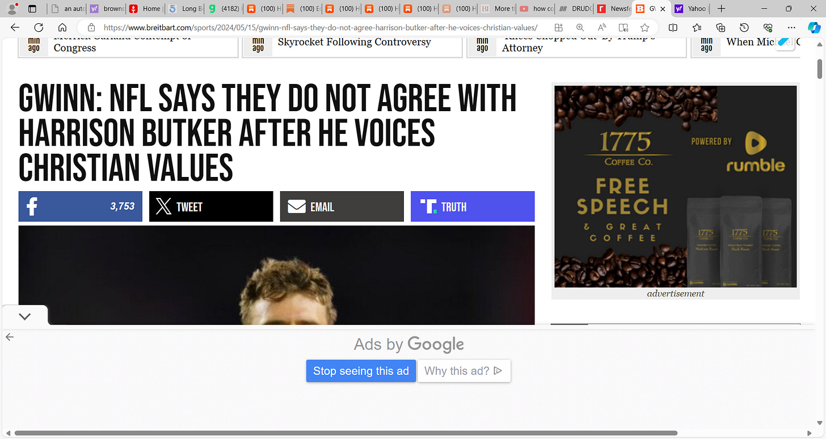
Task: Go back to the previous page
Action: tap(15, 27)
